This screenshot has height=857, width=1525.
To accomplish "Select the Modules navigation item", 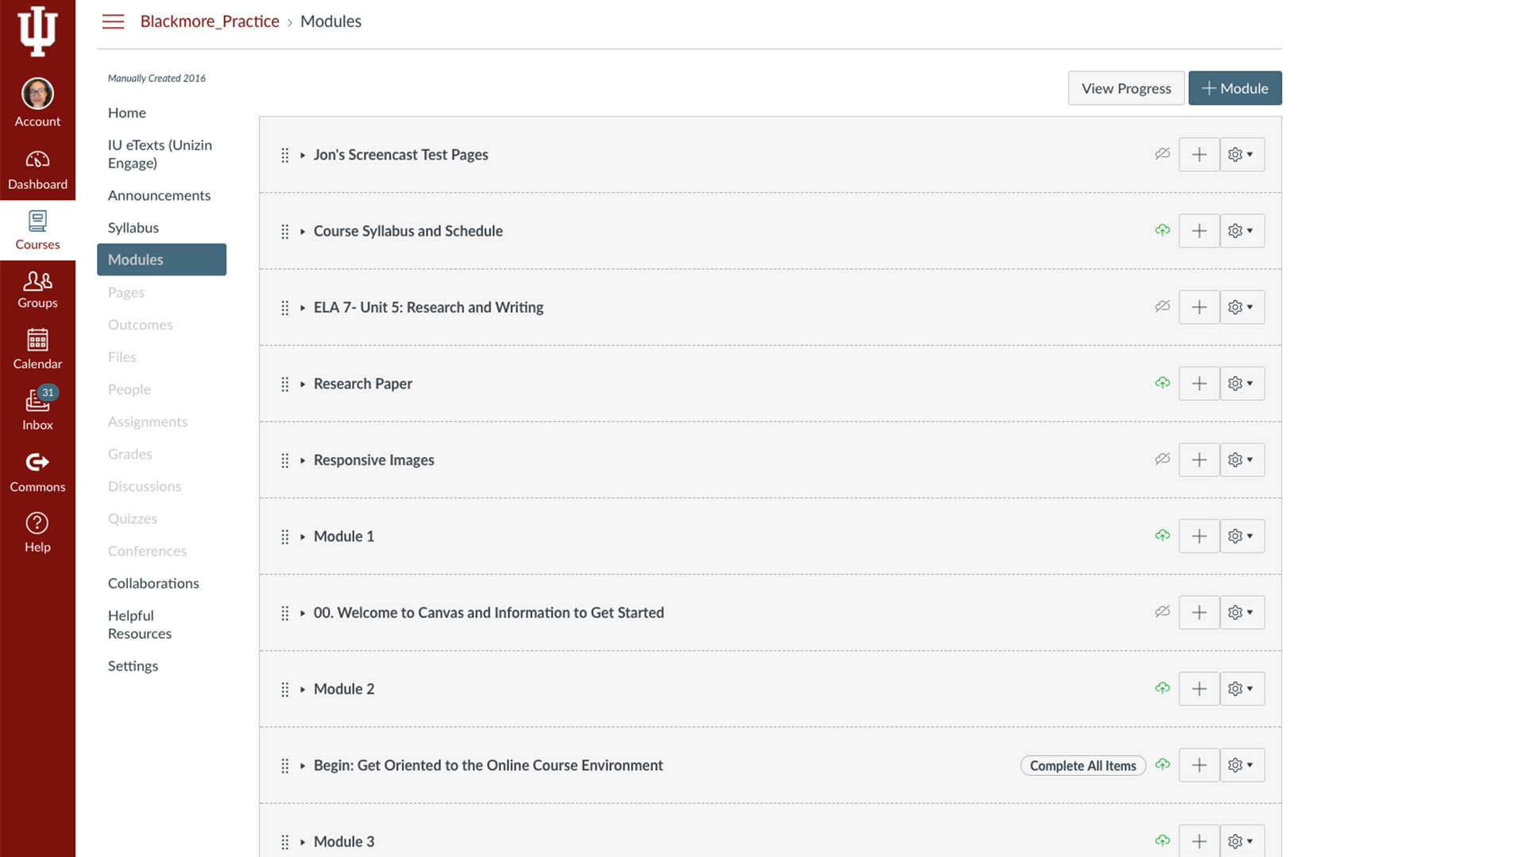I will tap(161, 259).
